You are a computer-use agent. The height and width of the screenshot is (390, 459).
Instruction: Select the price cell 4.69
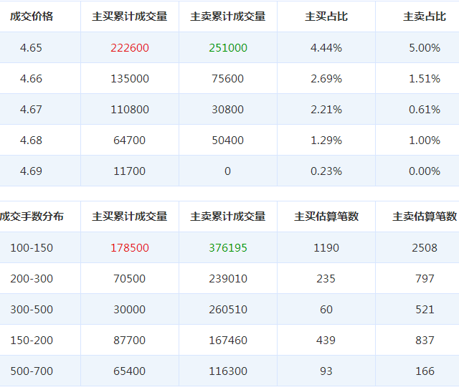click(31, 171)
